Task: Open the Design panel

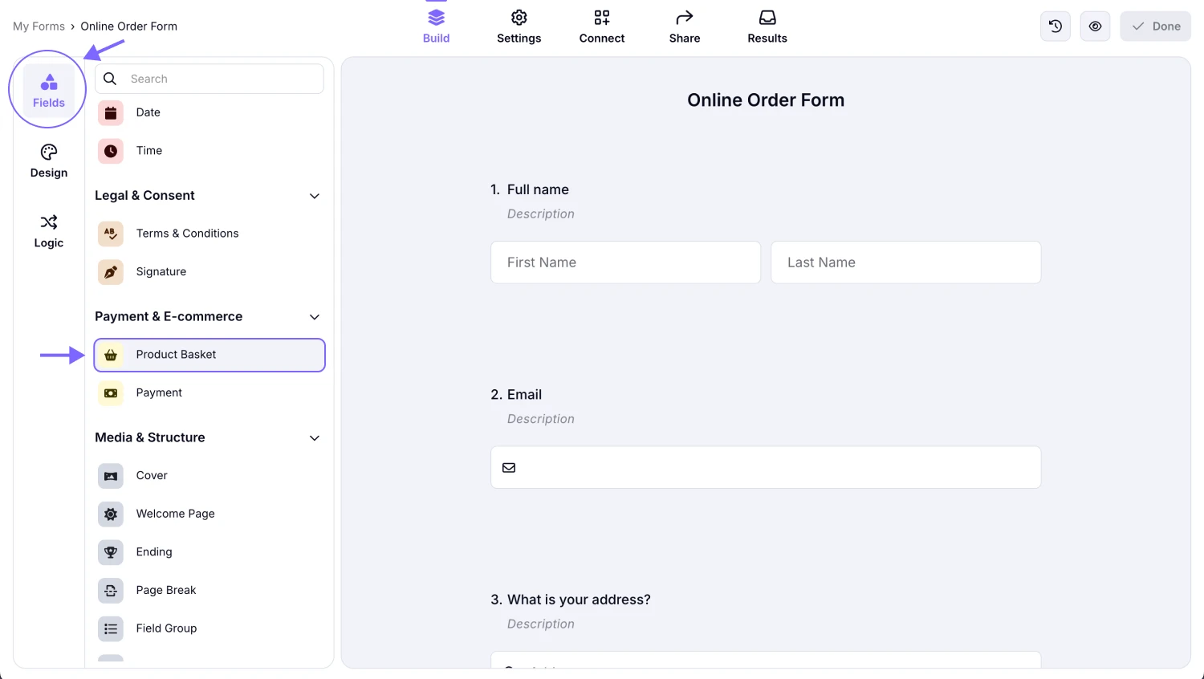Action: point(48,161)
